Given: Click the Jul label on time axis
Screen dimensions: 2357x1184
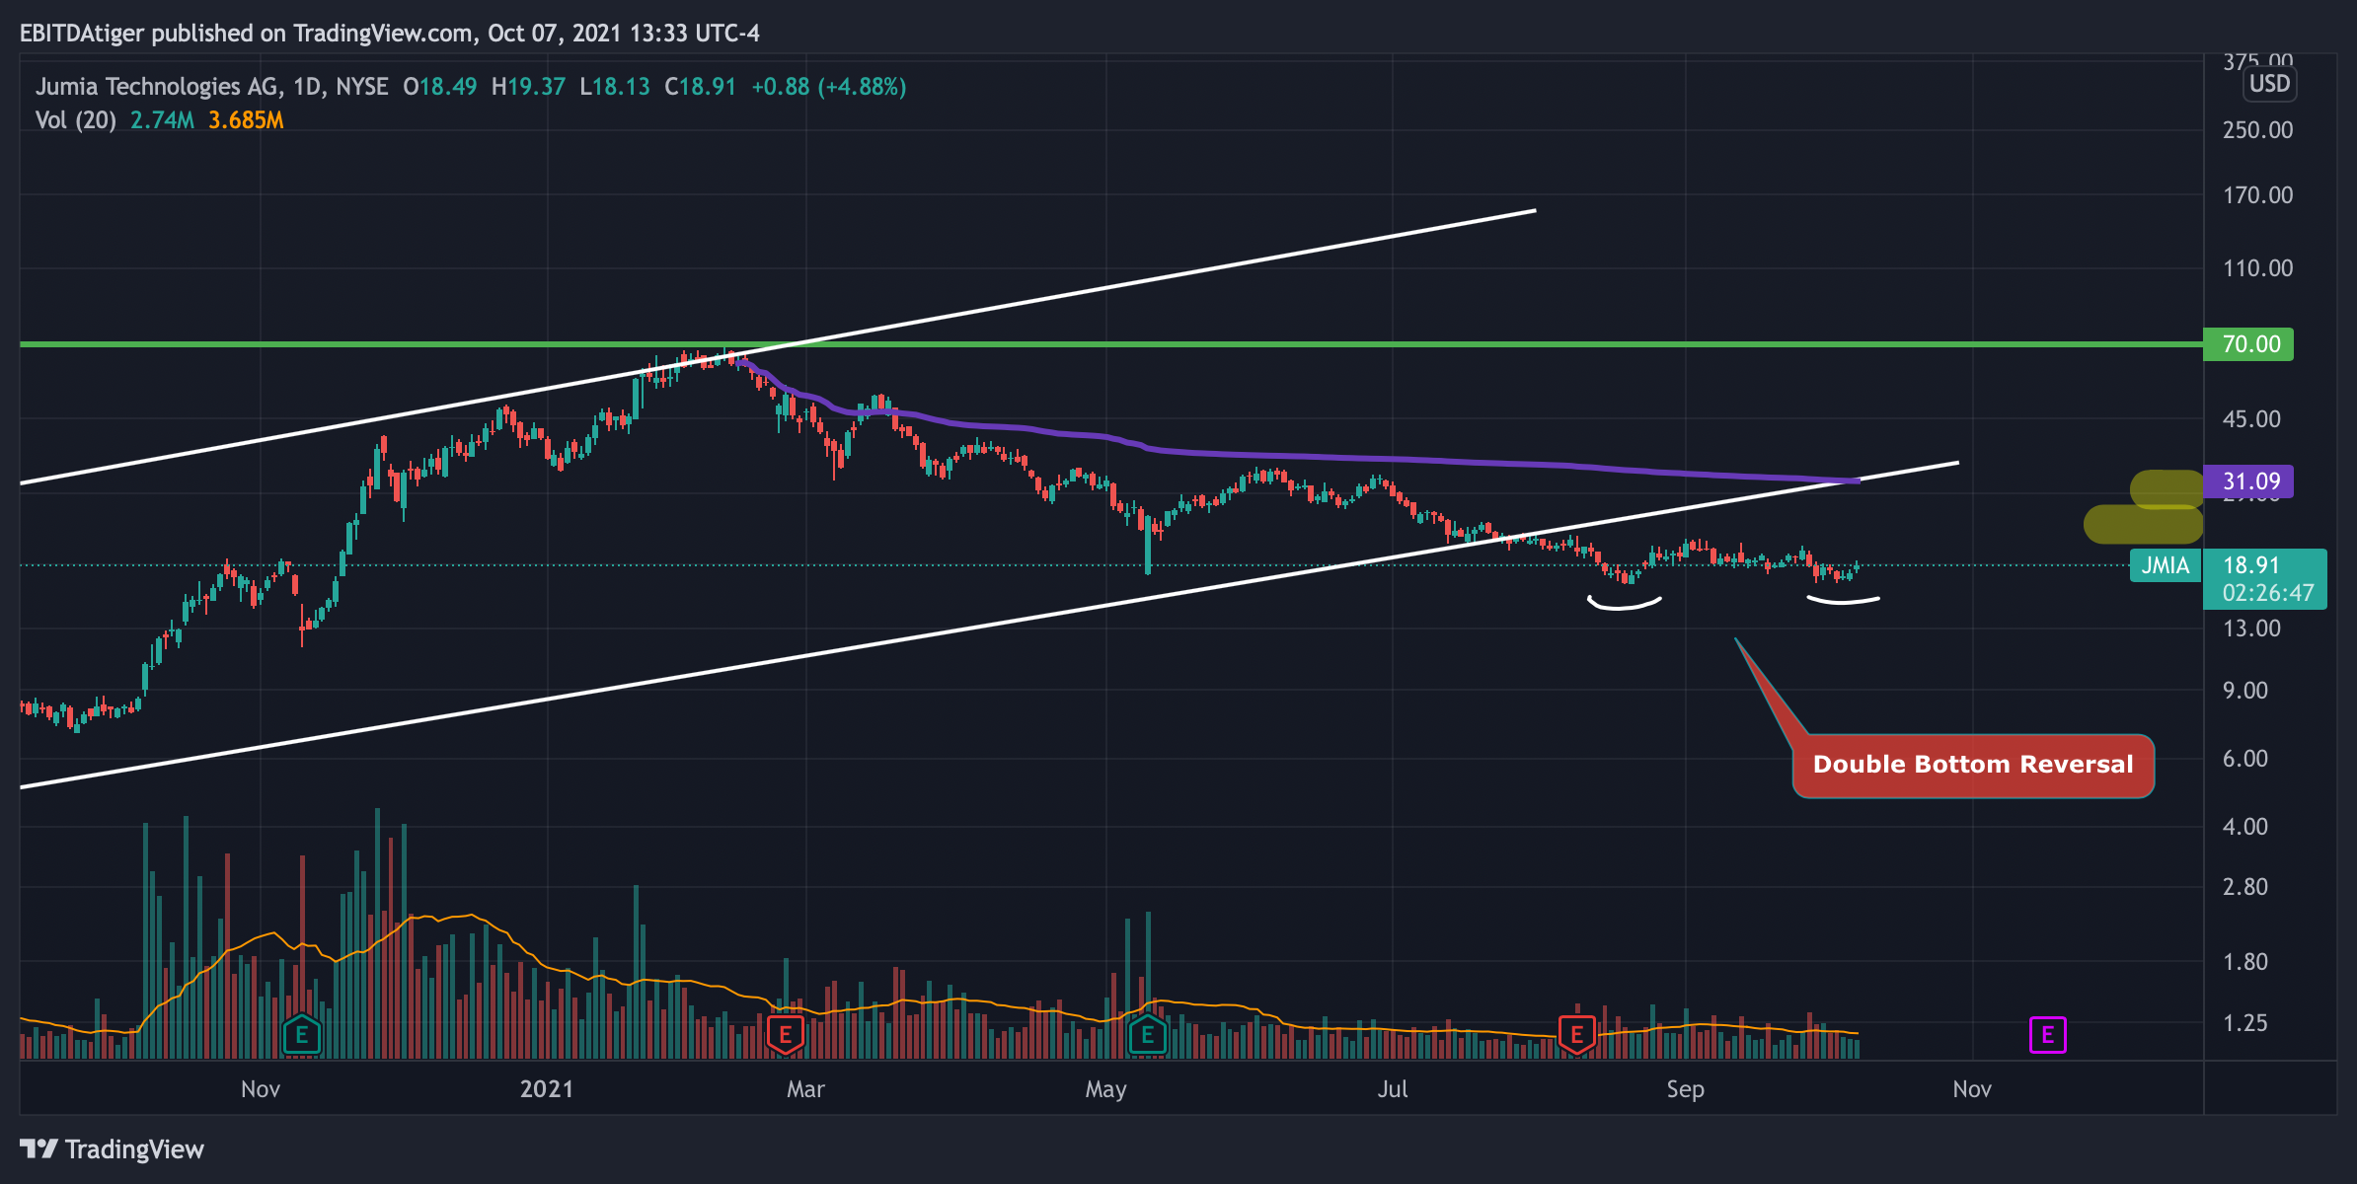Looking at the screenshot, I should [1393, 1089].
